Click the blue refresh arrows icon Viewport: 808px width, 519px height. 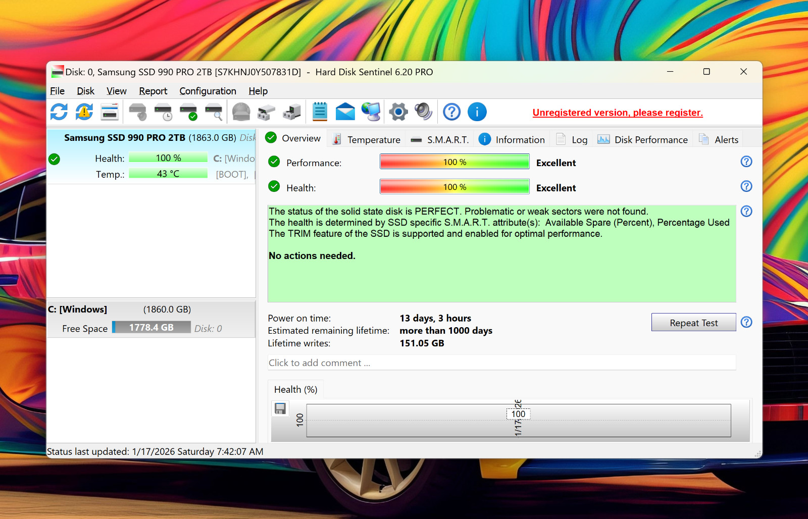pos(59,112)
